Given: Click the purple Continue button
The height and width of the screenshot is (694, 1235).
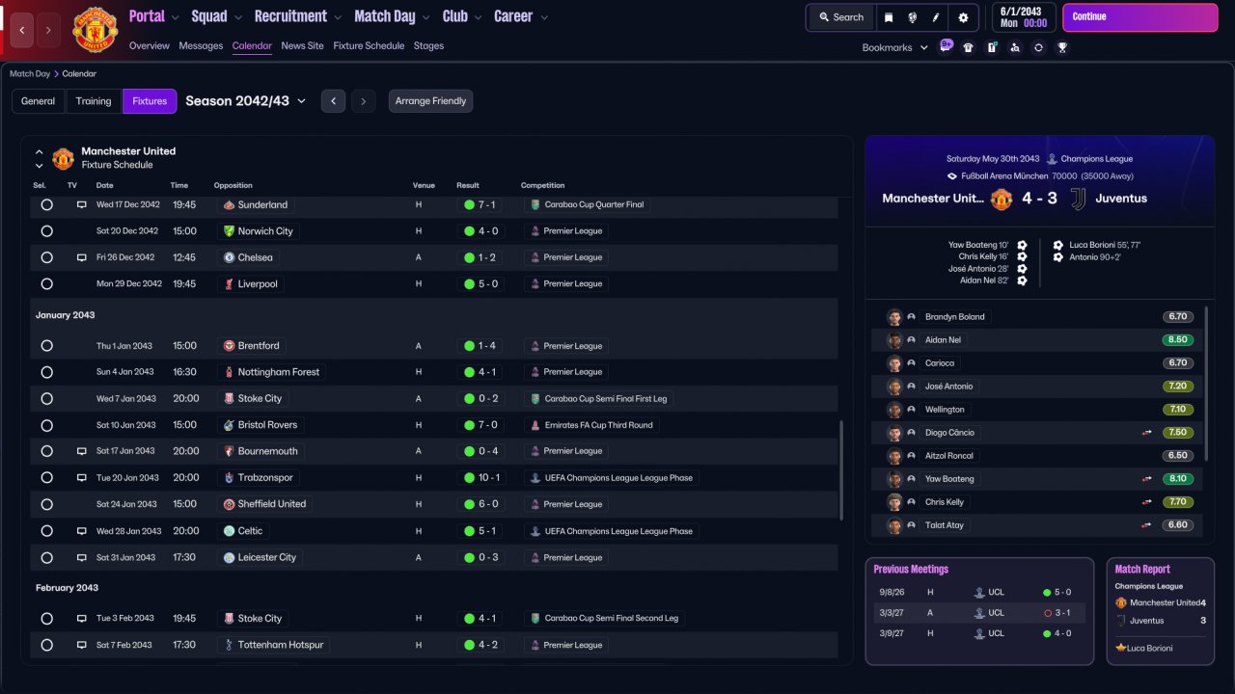Looking at the screenshot, I should 1139,17.
